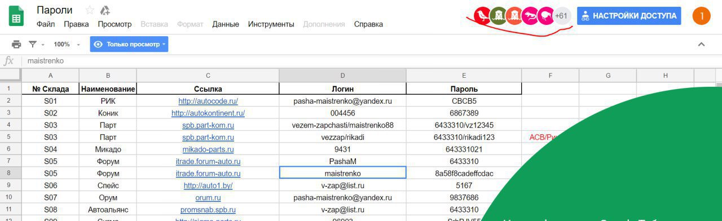
Task: Click the filter funnel icon
Action: tap(33, 44)
